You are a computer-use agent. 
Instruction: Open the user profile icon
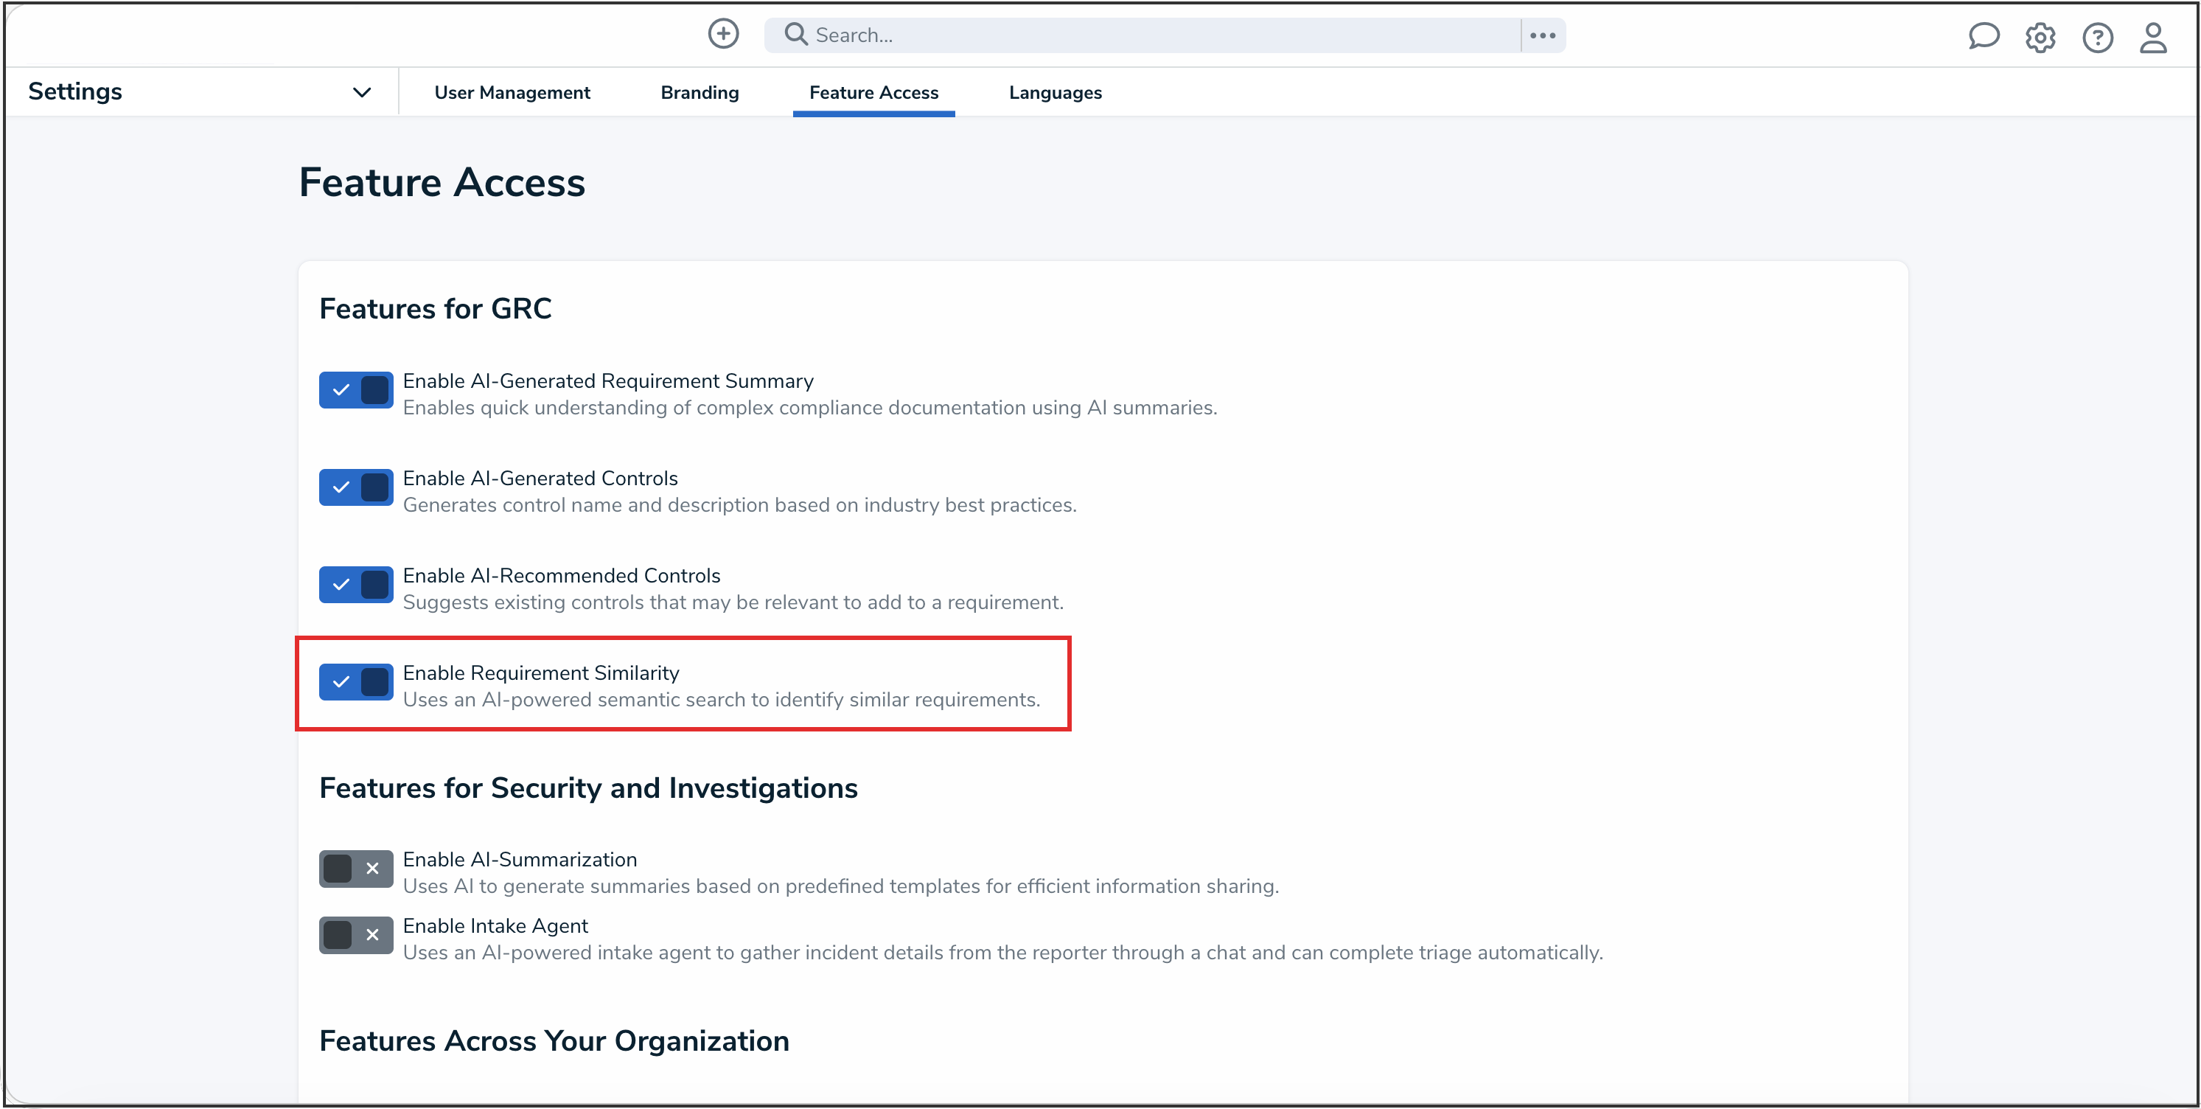[2152, 38]
